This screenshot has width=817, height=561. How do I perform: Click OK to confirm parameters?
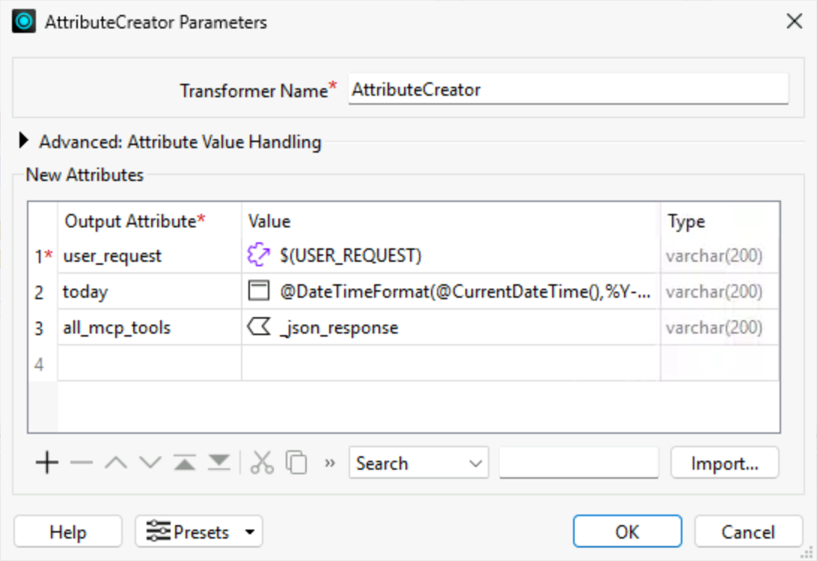tap(627, 532)
